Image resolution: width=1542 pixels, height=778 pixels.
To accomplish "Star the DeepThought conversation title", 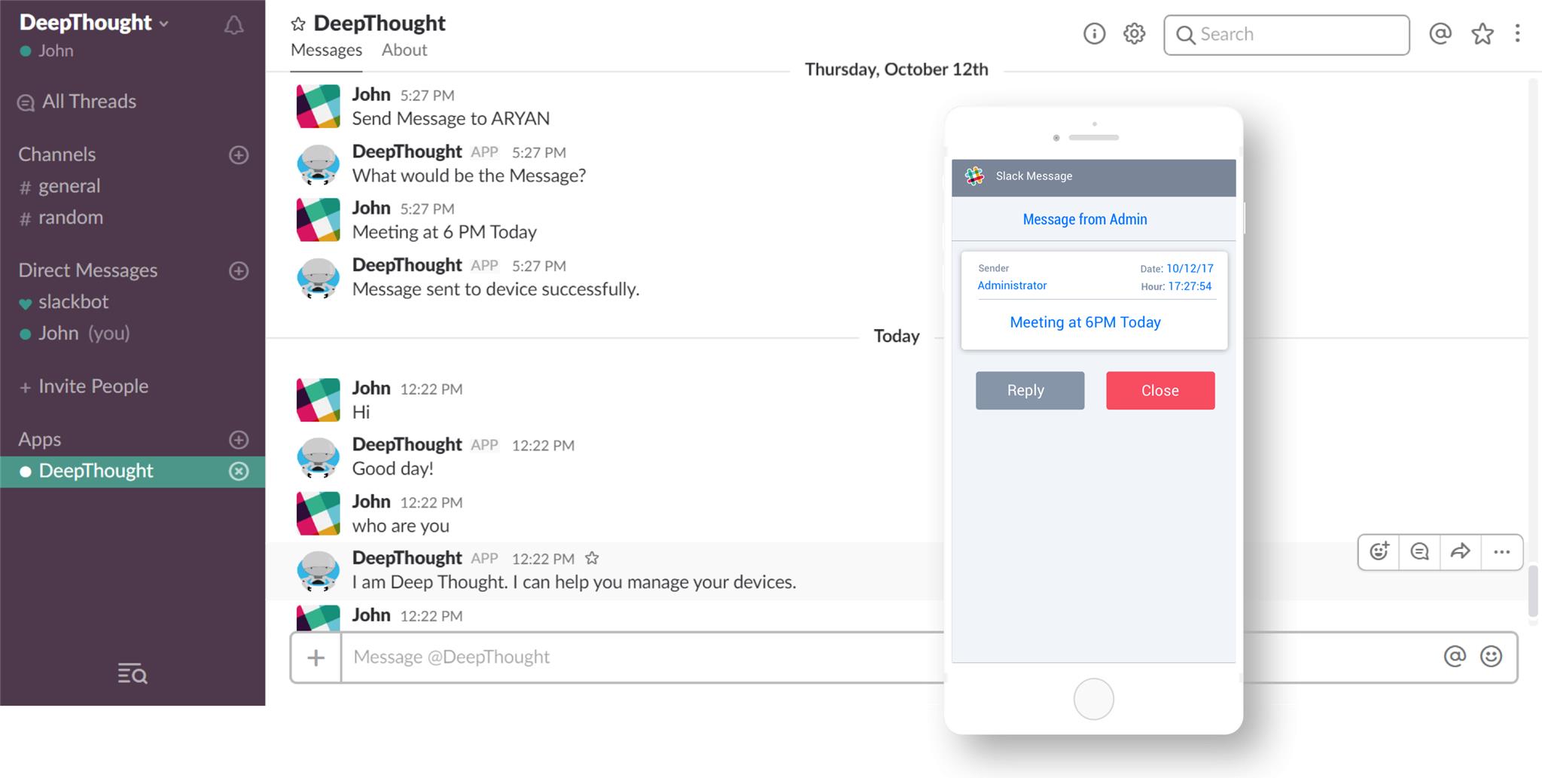I will (x=298, y=24).
